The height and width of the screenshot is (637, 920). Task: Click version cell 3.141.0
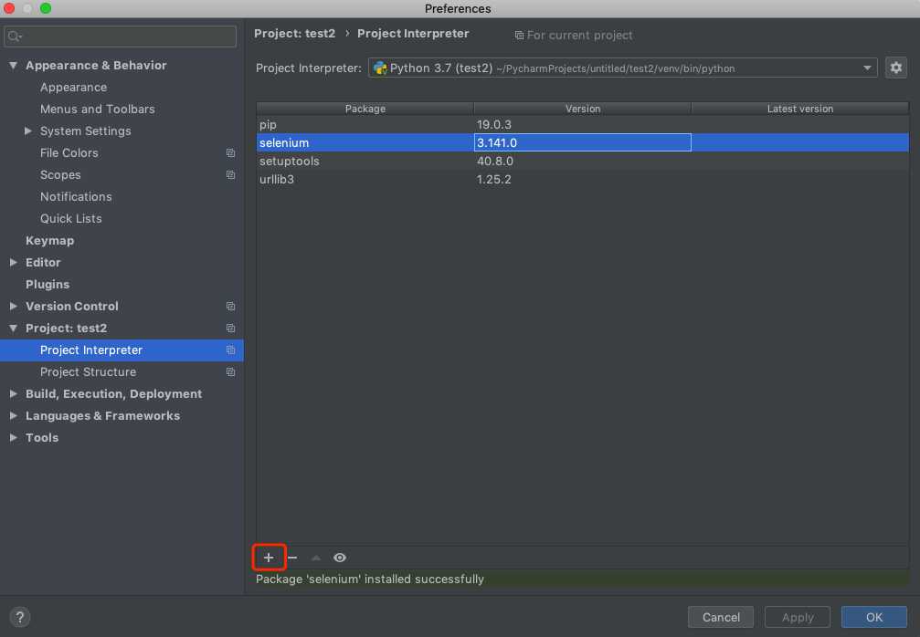583,142
